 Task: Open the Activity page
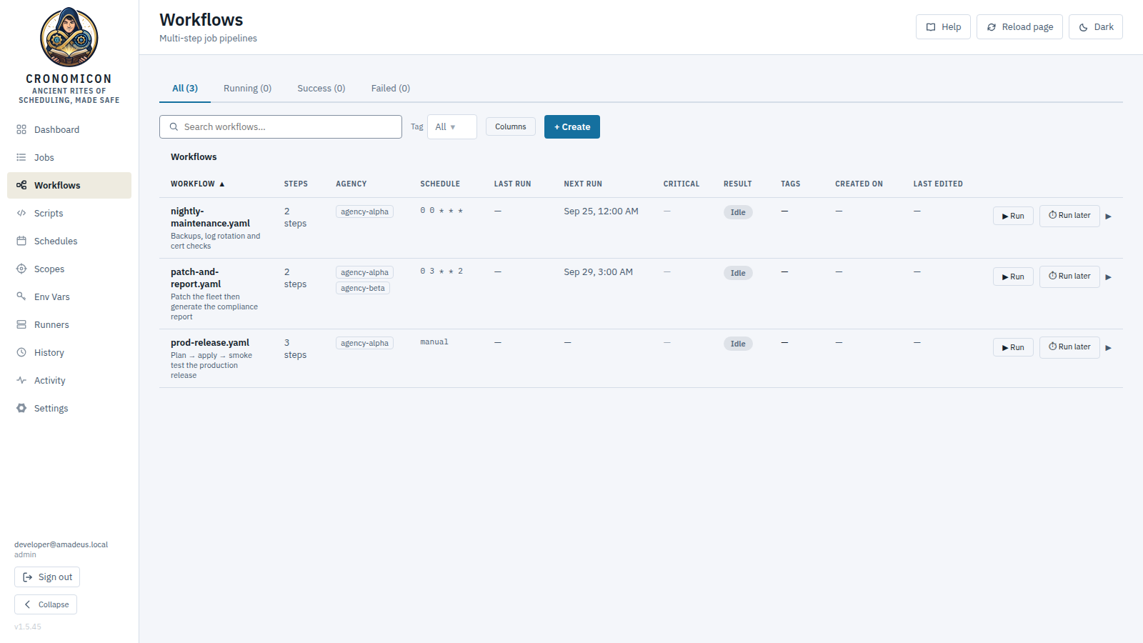(69, 380)
